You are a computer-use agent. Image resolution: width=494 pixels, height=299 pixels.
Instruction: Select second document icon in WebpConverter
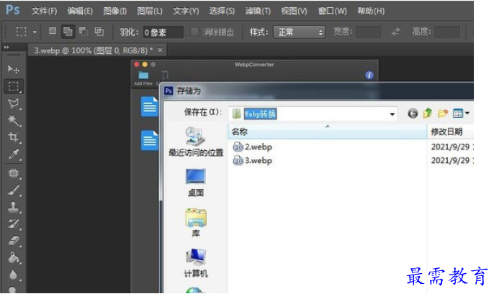click(x=149, y=140)
